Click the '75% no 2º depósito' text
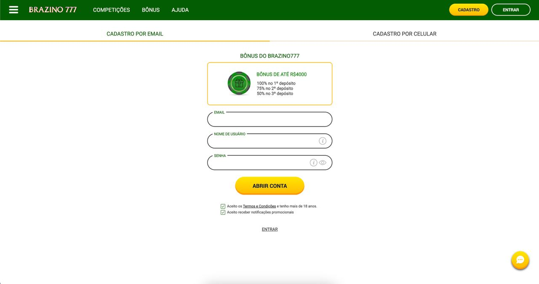The height and width of the screenshot is (284, 539). [275, 88]
